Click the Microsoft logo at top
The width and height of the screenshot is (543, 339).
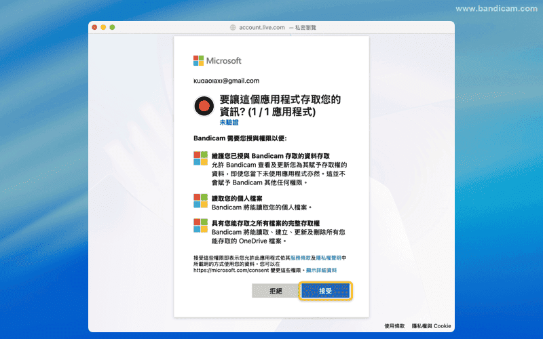[x=217, y=60]
